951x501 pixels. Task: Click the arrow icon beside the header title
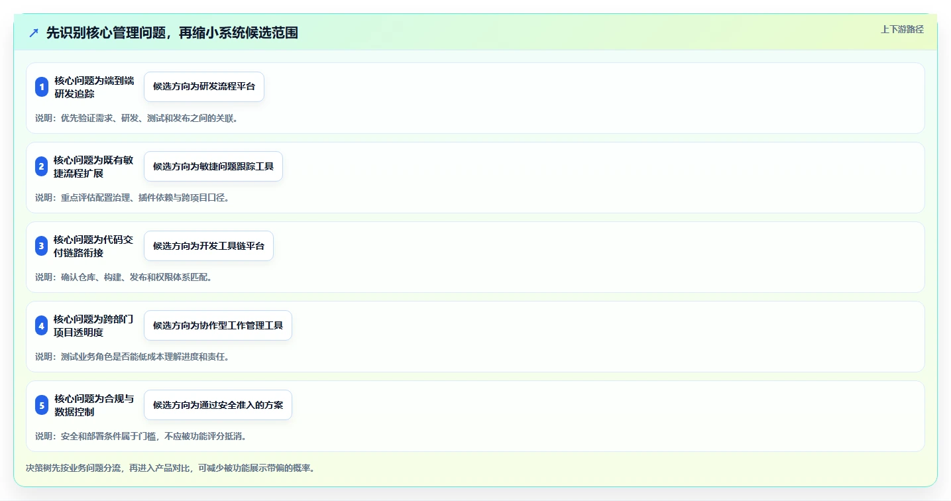[34, 32]
